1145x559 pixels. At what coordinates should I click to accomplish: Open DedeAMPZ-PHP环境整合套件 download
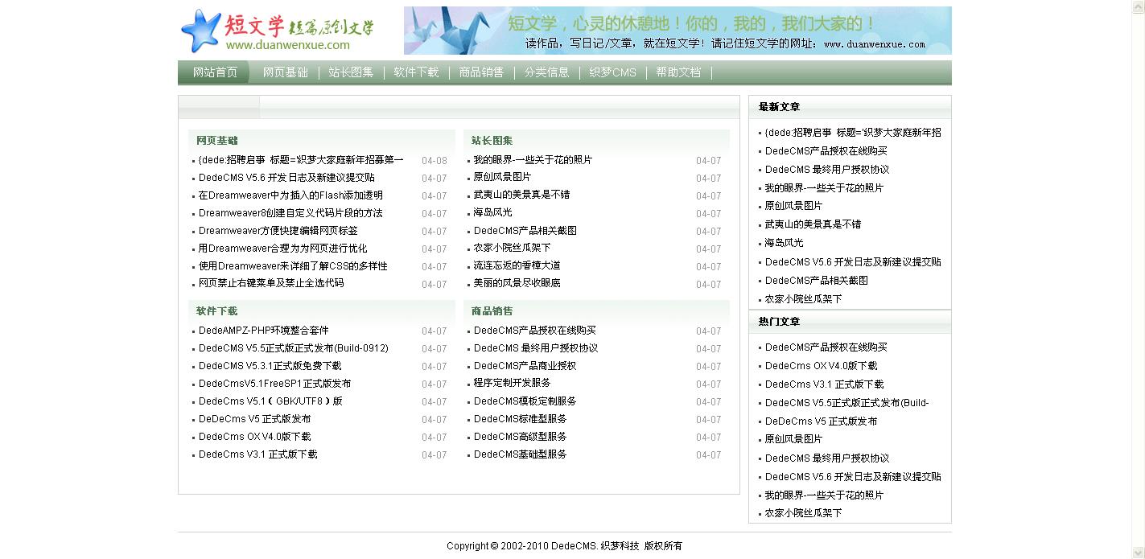pyautogui.click(x=264, y=331)
